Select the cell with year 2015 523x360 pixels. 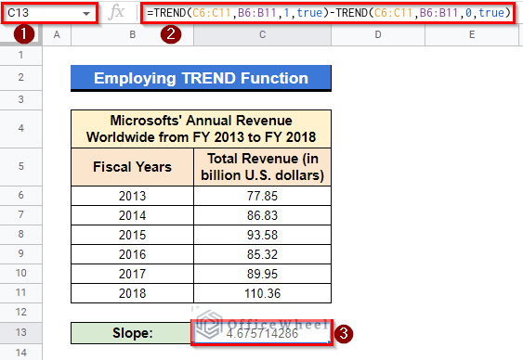coord(133,235)
